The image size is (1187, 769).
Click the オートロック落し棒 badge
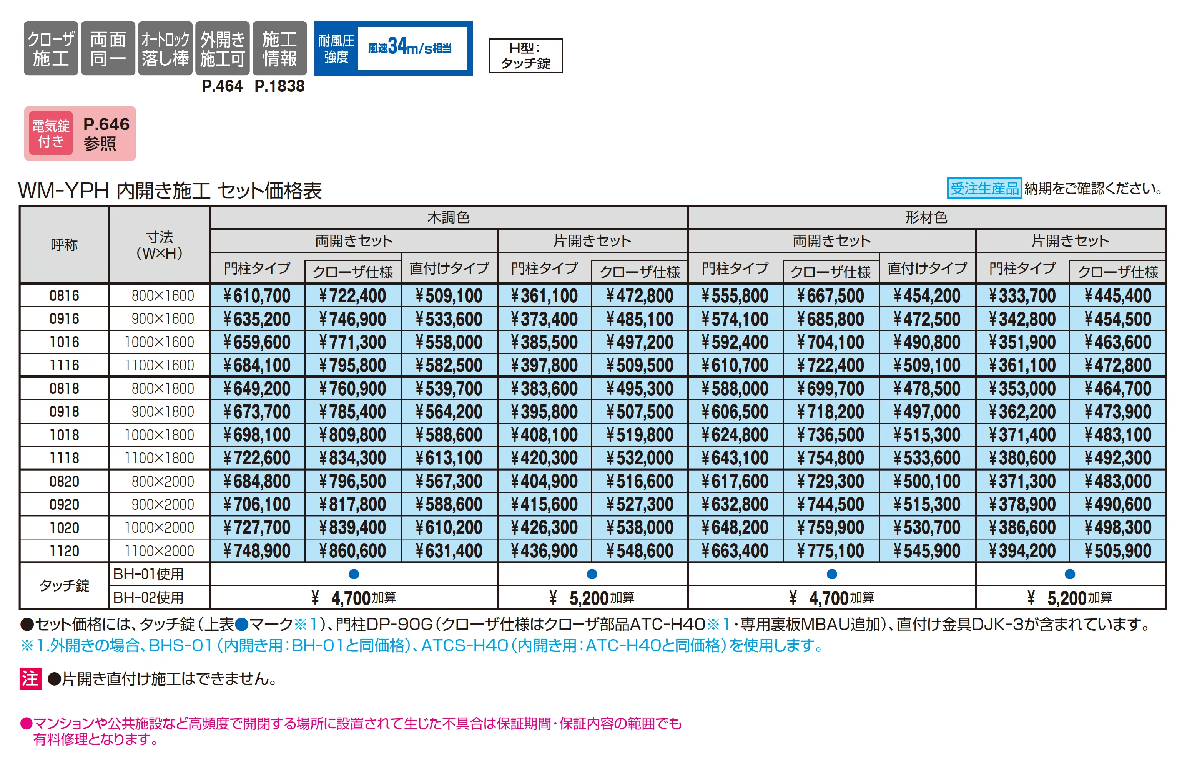[165, 48]
